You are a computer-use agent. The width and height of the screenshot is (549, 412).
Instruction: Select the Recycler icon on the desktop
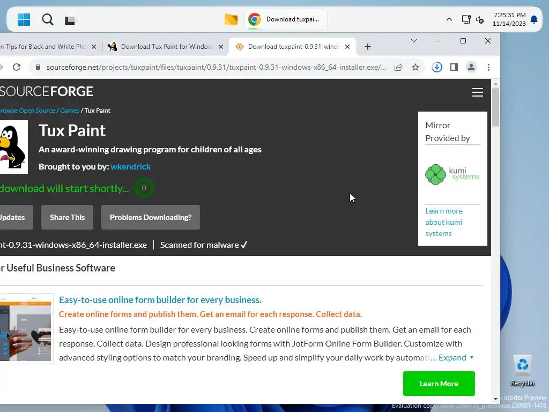pyautogui.click(x=522, y=371)
